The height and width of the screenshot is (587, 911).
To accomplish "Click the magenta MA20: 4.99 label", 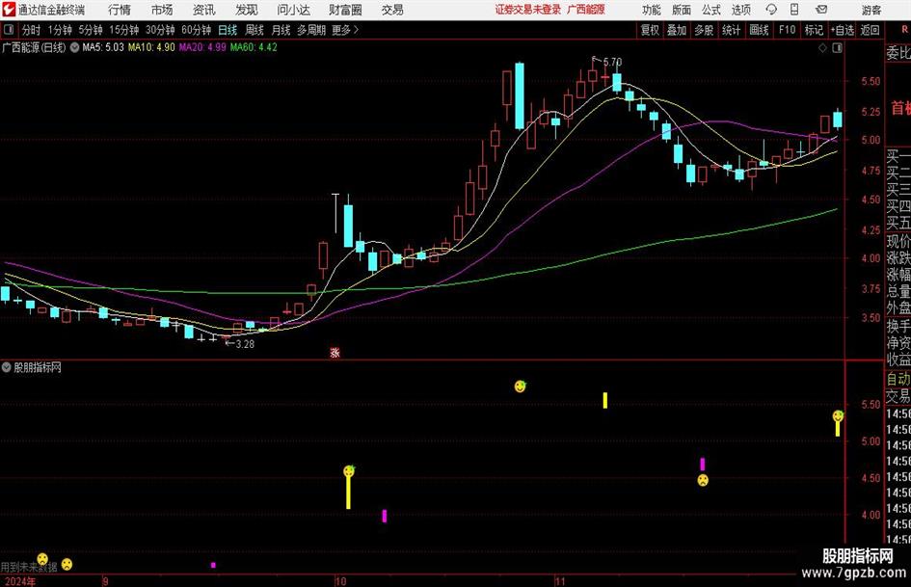I will [x=202, y=47].
